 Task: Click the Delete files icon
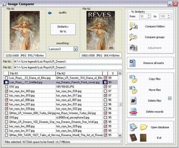[x=133, y=100]
